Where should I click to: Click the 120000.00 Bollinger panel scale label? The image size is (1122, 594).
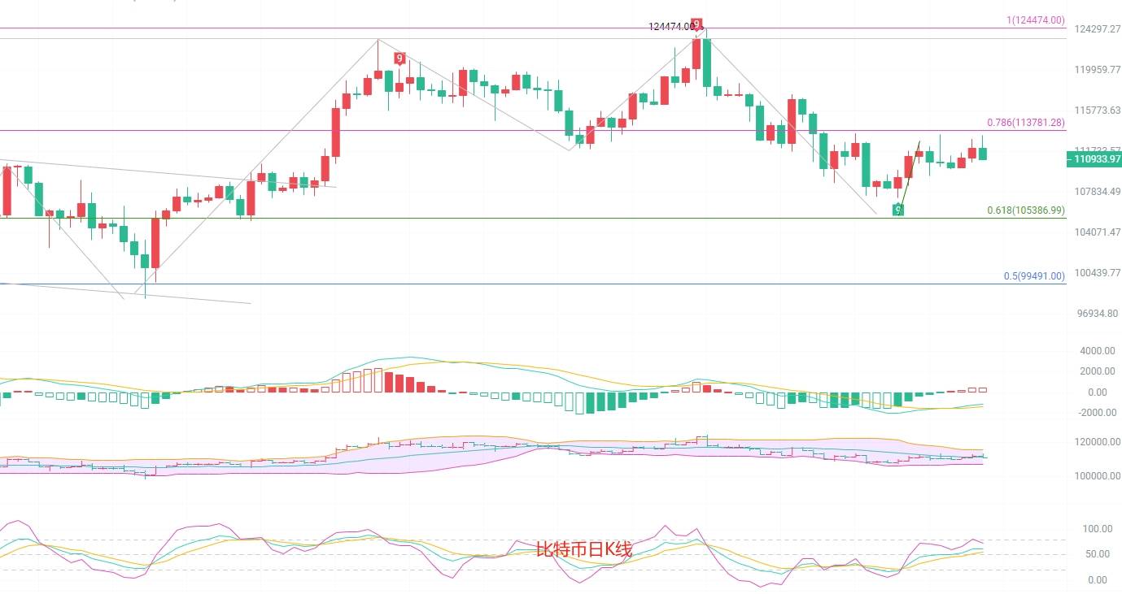pos(1092,443)
